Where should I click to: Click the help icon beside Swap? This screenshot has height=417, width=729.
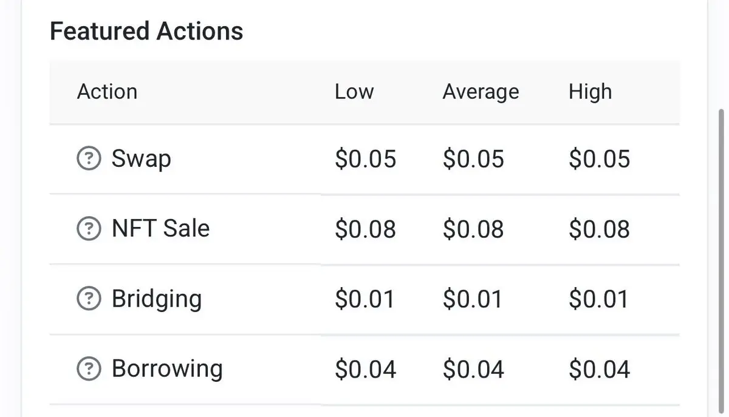pos(89,159)
